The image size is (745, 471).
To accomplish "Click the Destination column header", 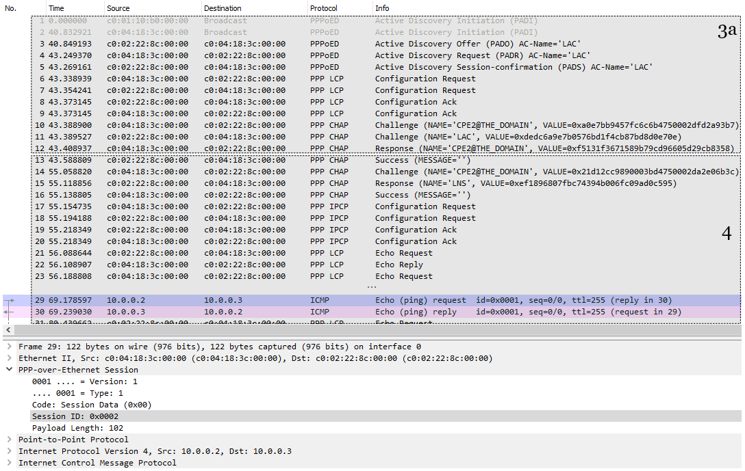I will [x=254, y=8].
